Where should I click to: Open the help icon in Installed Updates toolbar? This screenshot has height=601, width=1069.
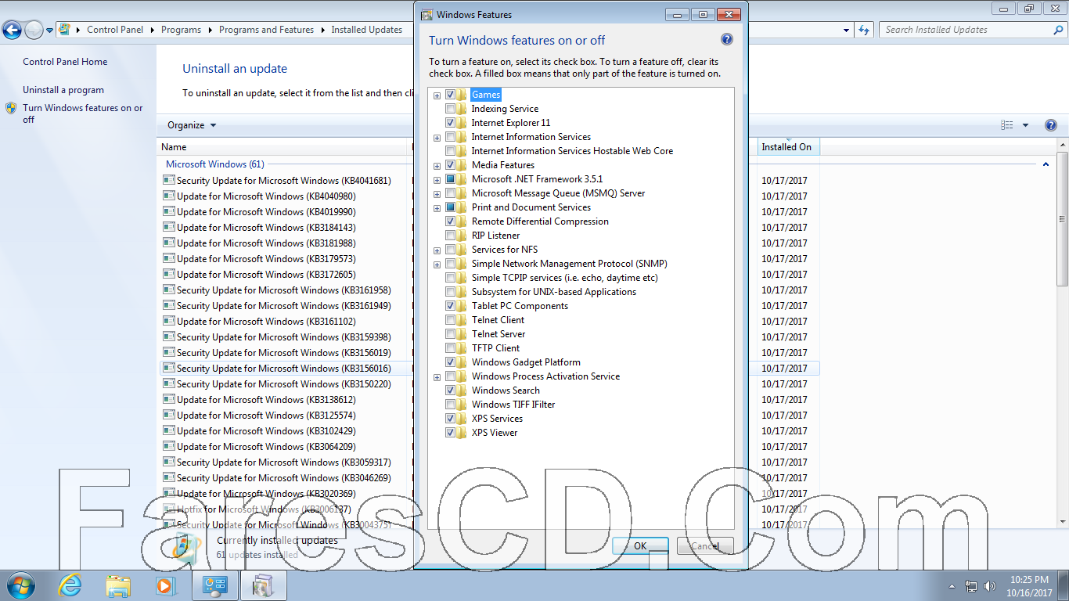point(1051,125)
